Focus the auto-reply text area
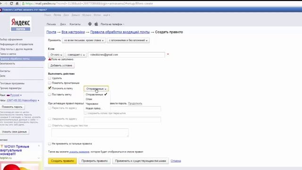 90,133
